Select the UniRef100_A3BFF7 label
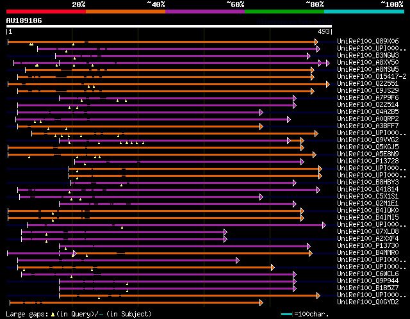This screenshot has width=410, height=319. tap(368, 126)
